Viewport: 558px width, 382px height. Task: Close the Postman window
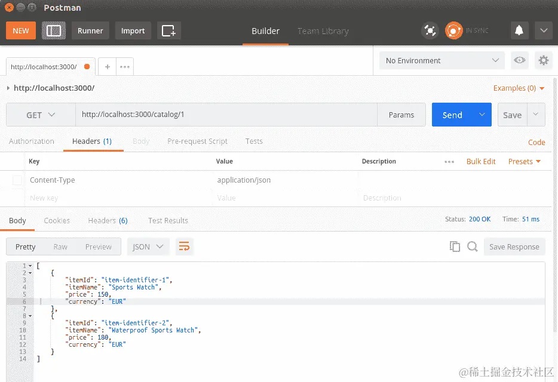pyautogui.click(x=9, y=7)
